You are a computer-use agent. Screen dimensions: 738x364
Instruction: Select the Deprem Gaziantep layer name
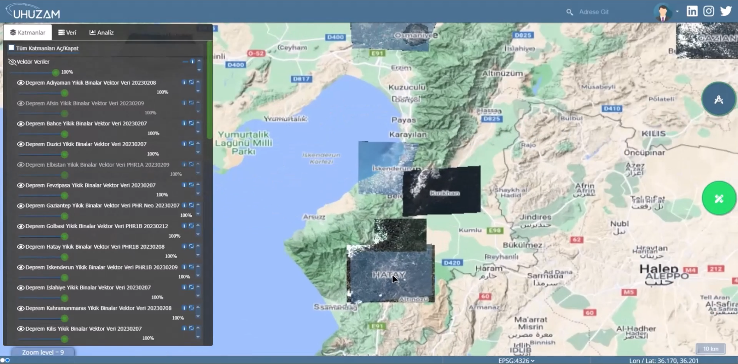pos(102,205)
